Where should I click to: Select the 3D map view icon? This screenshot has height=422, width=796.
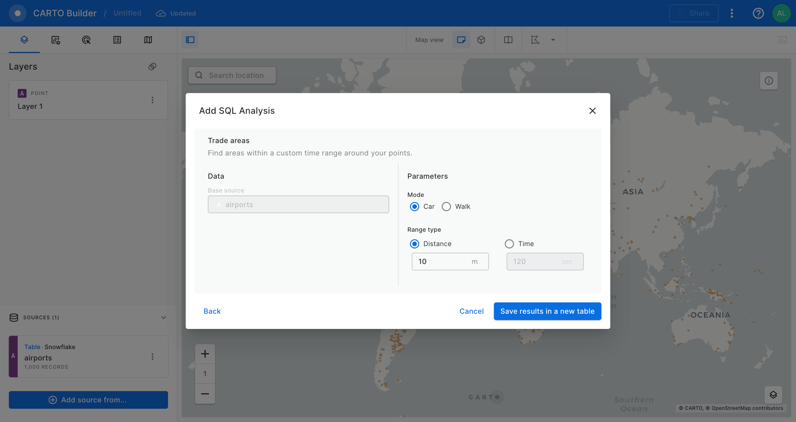tap(481, 40)
